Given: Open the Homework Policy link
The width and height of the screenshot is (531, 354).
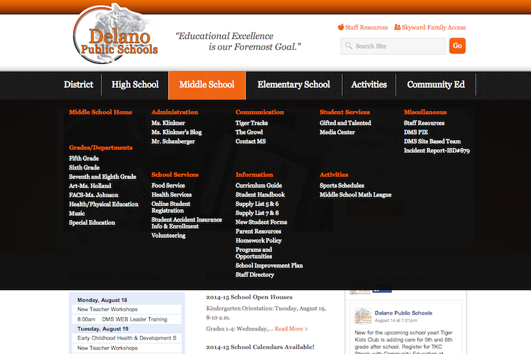Looking at the screenshot, I should [x=258, y=240].
